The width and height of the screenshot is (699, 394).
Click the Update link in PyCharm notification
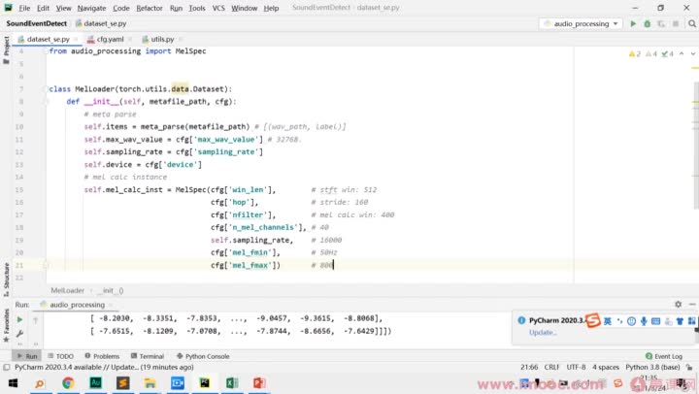pyautogui.click(x=543, y=333)
